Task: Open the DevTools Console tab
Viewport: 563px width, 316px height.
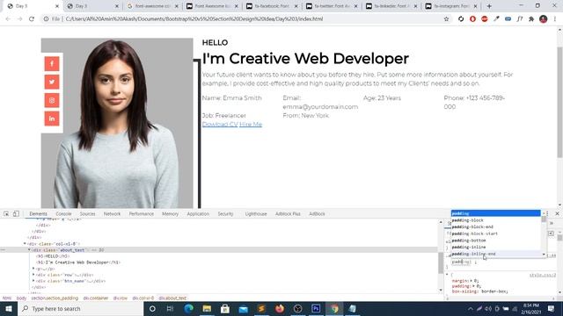Action: pos(63,214)
